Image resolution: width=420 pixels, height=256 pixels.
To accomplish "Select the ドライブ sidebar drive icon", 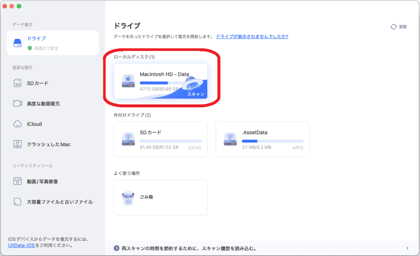I will pyautogui.click(x=17, y=43).
